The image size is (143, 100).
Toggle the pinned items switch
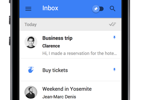click(98, 9)
